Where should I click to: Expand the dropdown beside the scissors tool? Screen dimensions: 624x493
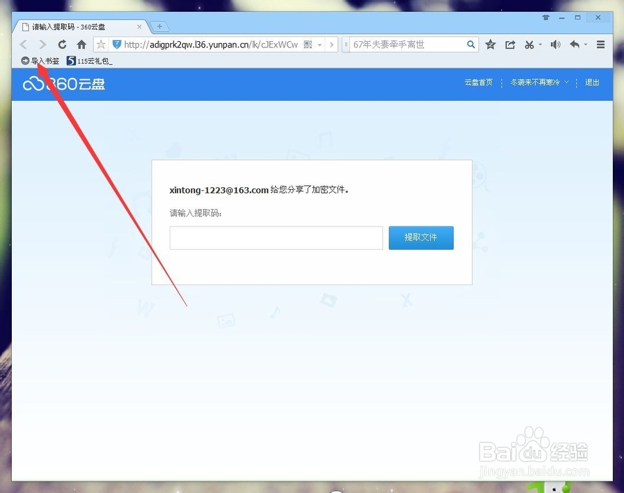(x=540, y=44)
